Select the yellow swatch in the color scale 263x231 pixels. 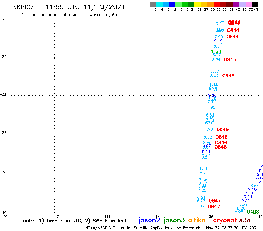click(198, 4)
